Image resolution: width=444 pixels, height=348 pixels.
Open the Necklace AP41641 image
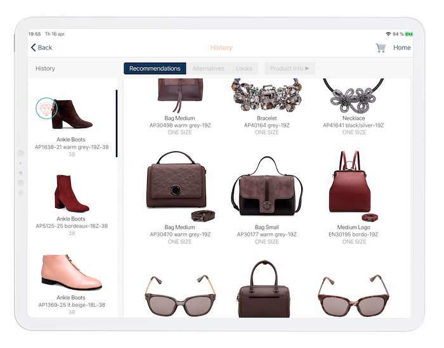353,96
